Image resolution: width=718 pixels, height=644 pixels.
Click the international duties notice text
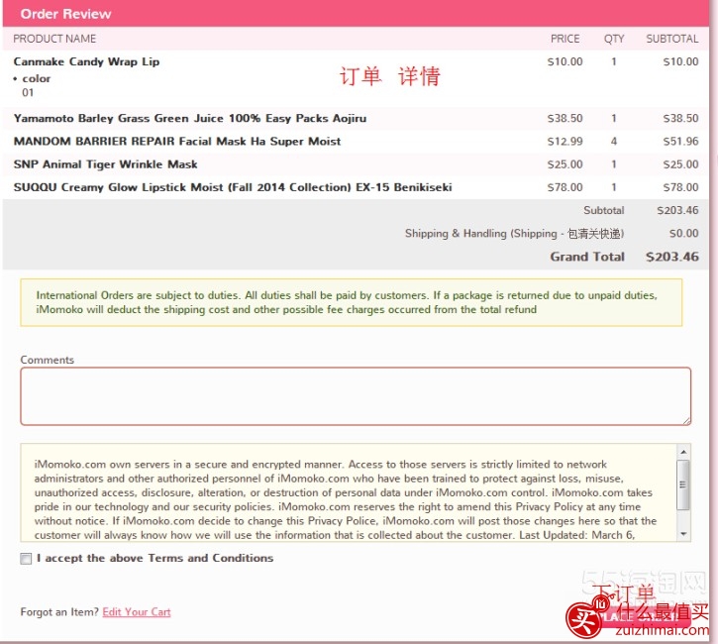tap(347, 302)
